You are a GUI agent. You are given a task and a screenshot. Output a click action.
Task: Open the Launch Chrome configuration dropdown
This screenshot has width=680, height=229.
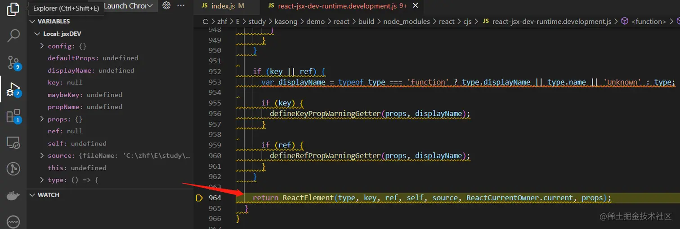pyautogui.click(x=128, y=6)
